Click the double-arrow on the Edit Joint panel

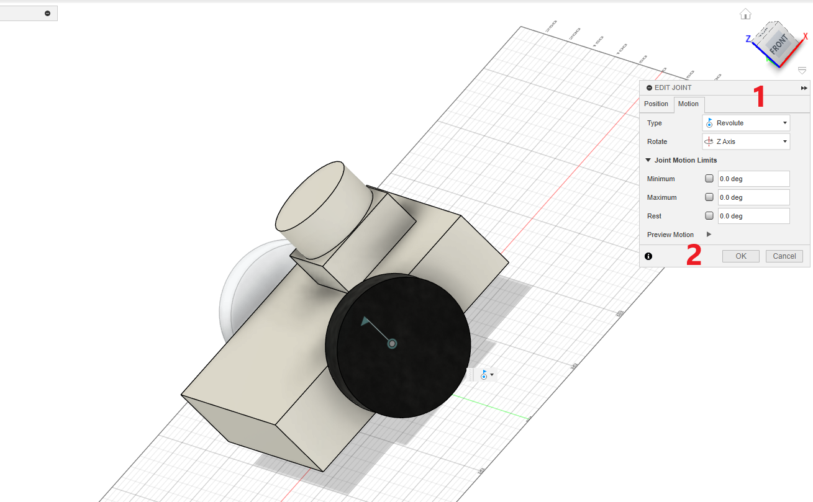point(804,88)
